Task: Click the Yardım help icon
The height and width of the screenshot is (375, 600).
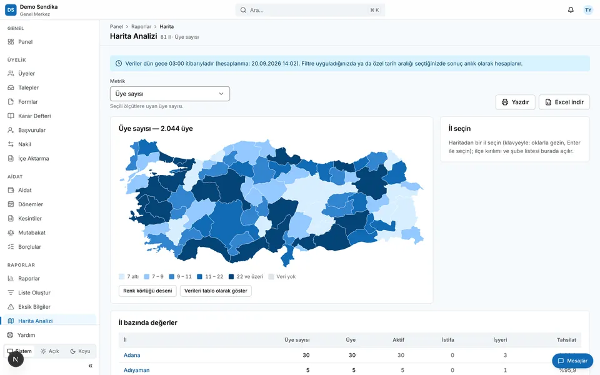Action: click(11, 335)
